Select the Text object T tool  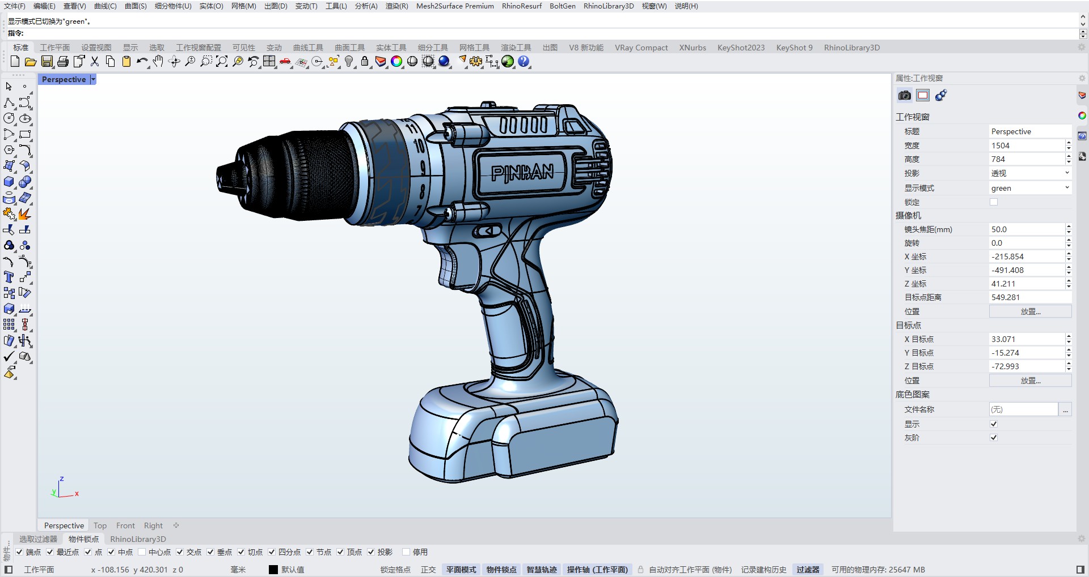point(9,277)
